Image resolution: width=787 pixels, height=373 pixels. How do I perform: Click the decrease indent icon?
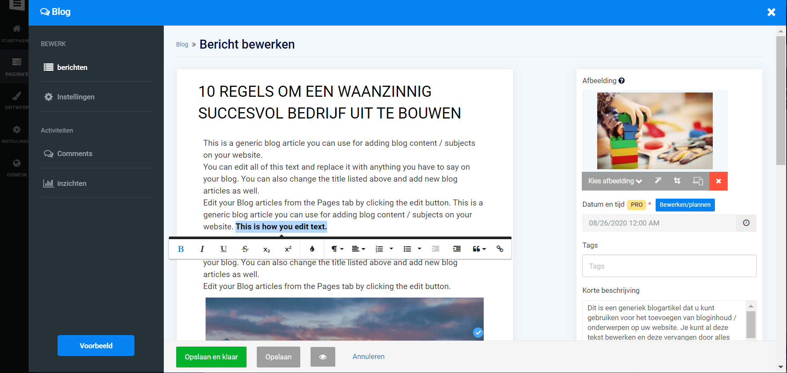tap(436, 249)
